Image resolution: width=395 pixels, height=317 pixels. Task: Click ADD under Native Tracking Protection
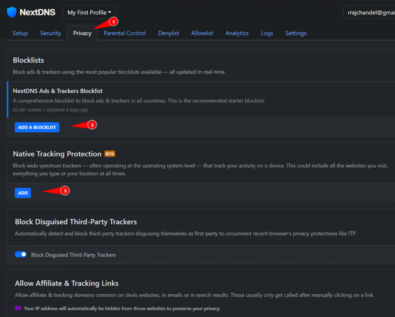(23, 193)
